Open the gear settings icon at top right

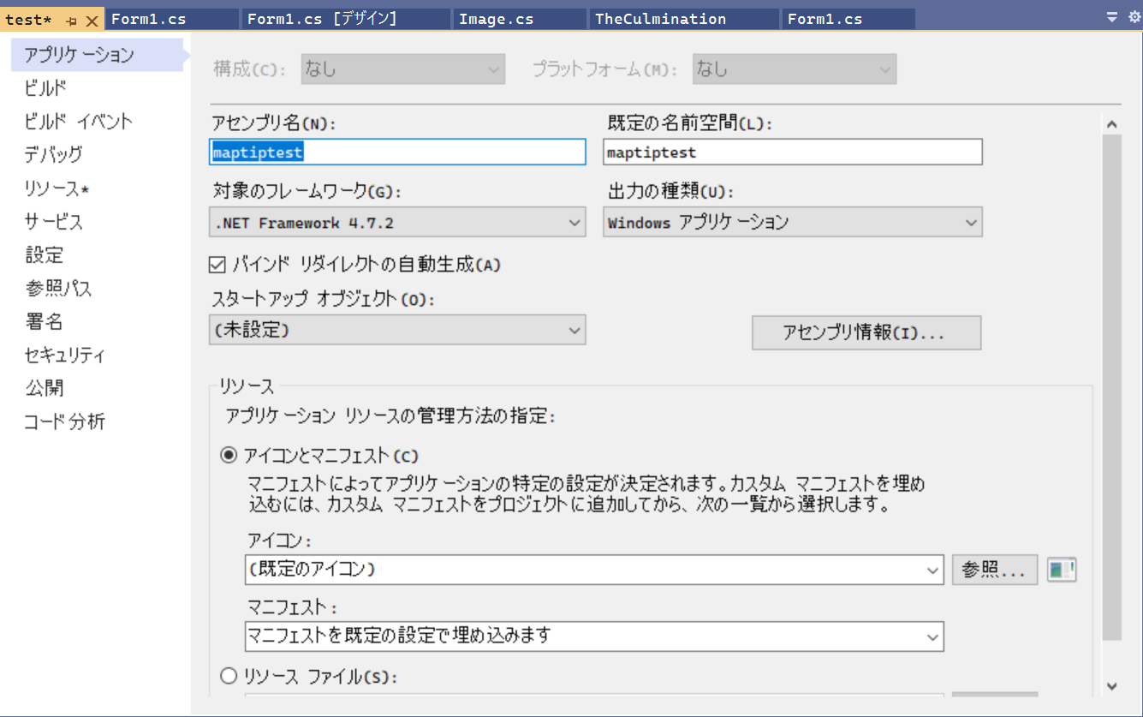(x=1133, y=18)
